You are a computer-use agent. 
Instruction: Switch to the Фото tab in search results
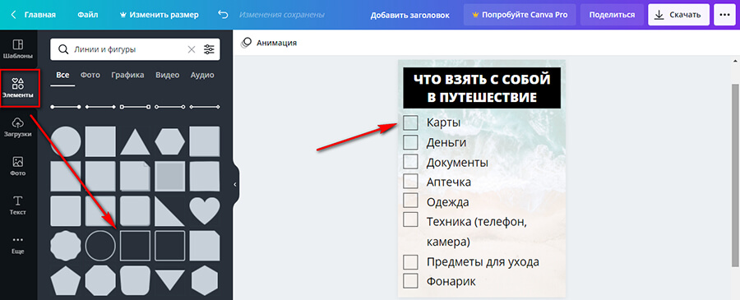pyautogui.click(x=90, y=75)
